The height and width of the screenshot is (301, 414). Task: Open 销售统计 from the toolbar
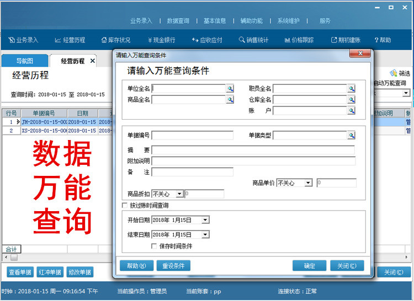click(253, 40)
